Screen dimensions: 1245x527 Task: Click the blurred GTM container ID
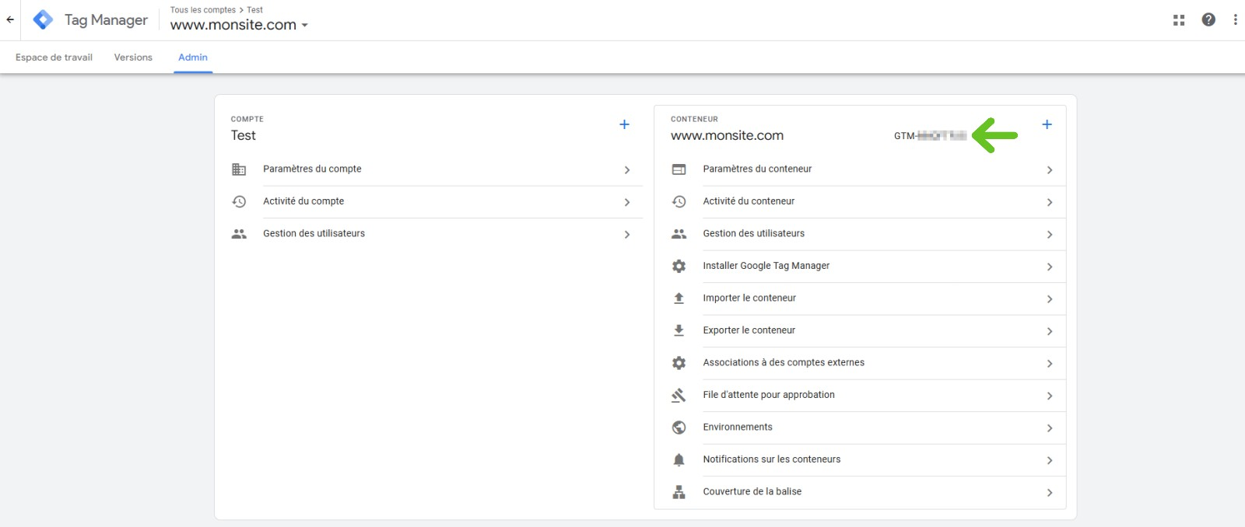(930, 136)
